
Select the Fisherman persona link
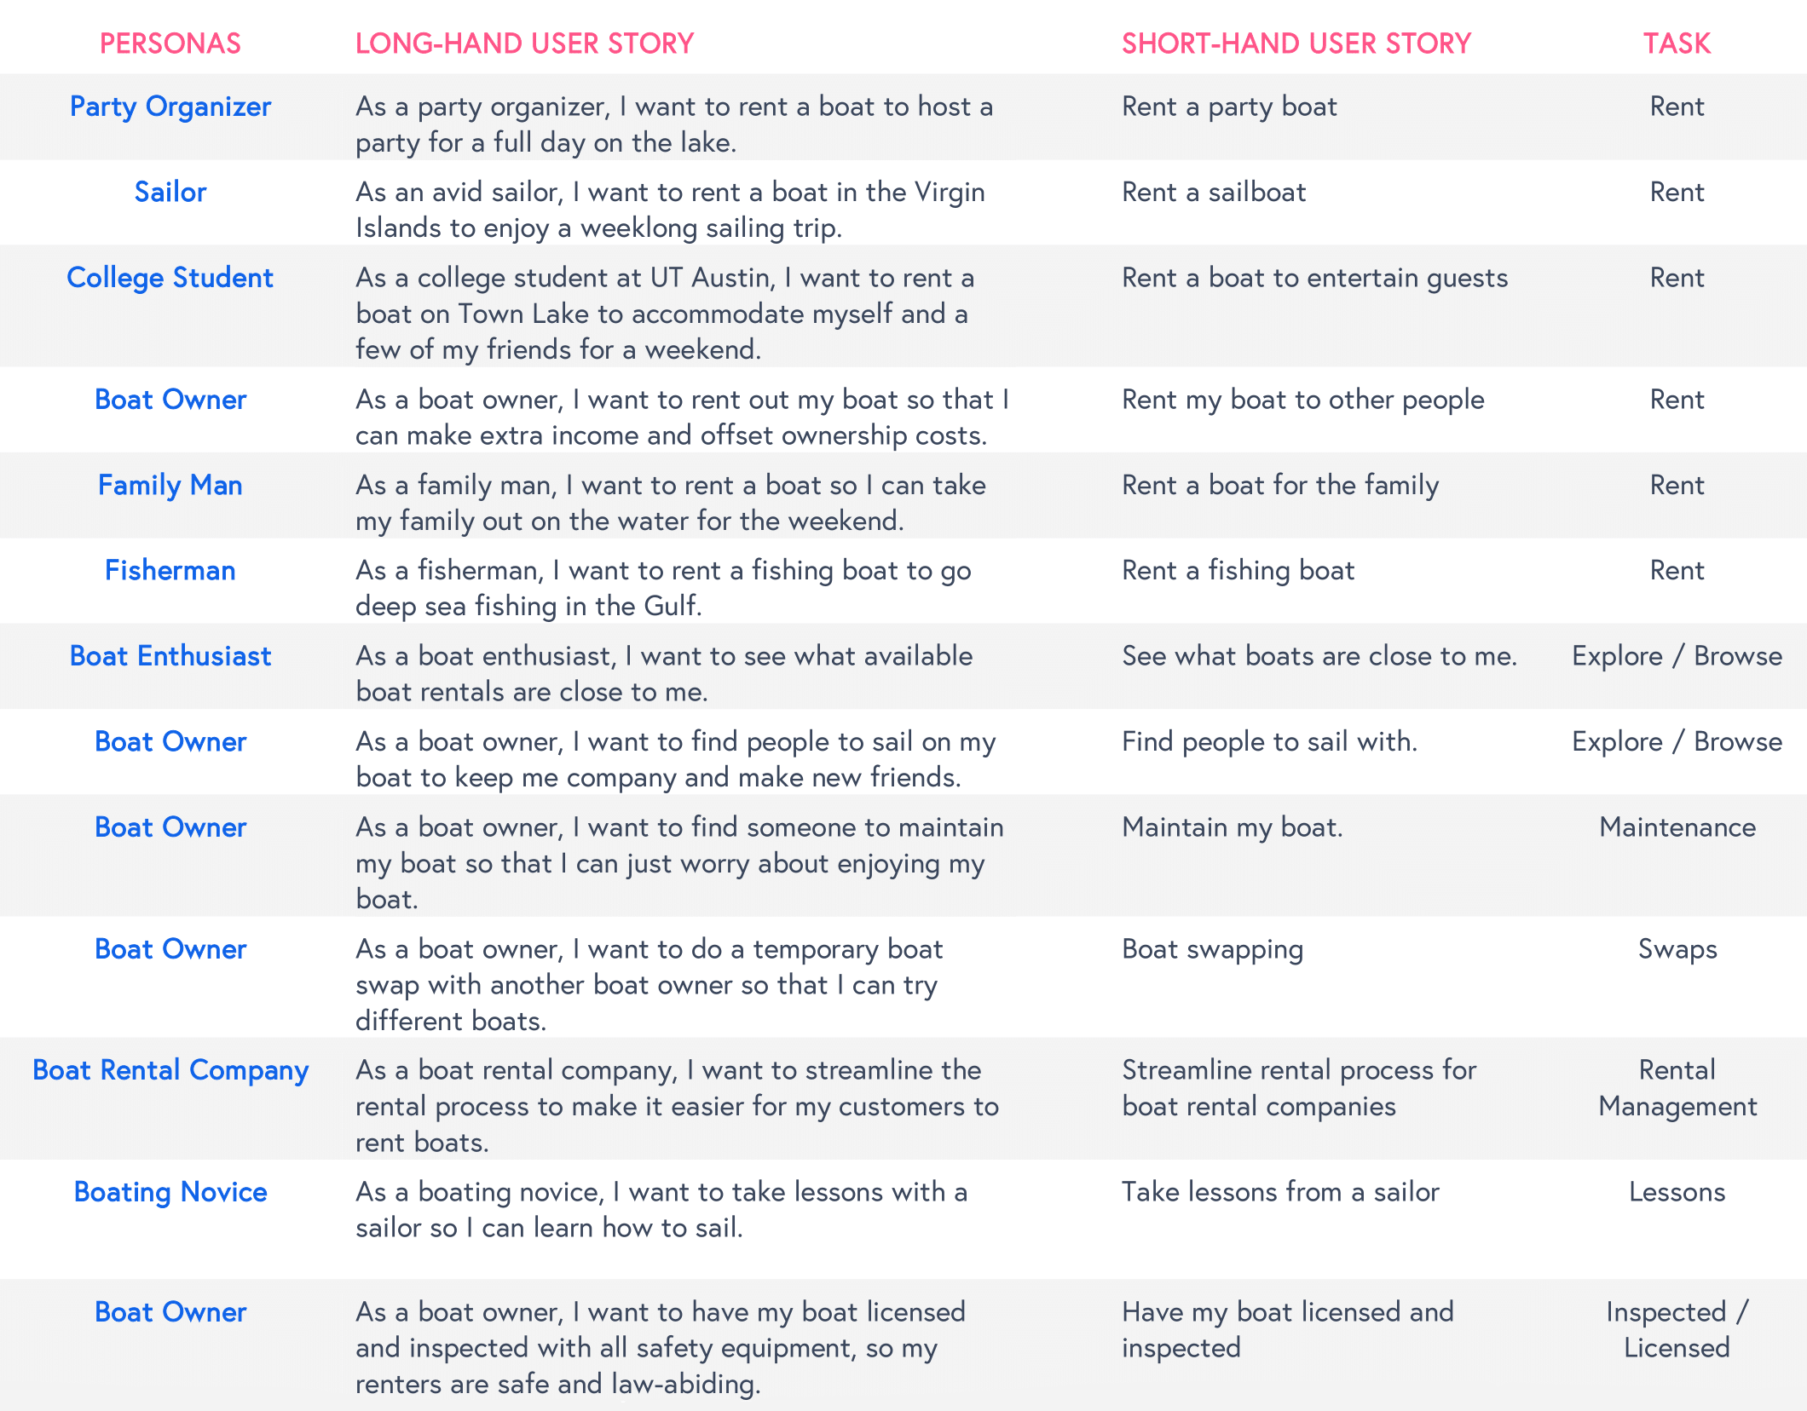click(170, 570)
